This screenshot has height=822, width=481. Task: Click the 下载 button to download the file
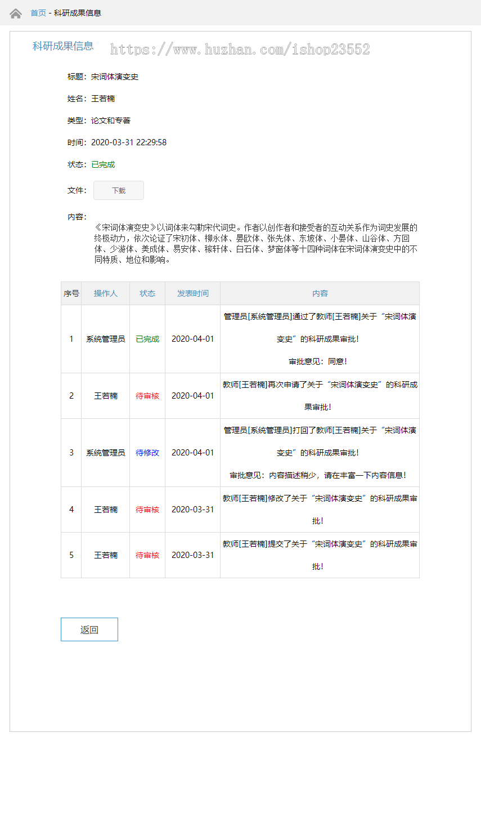(118, 190)
